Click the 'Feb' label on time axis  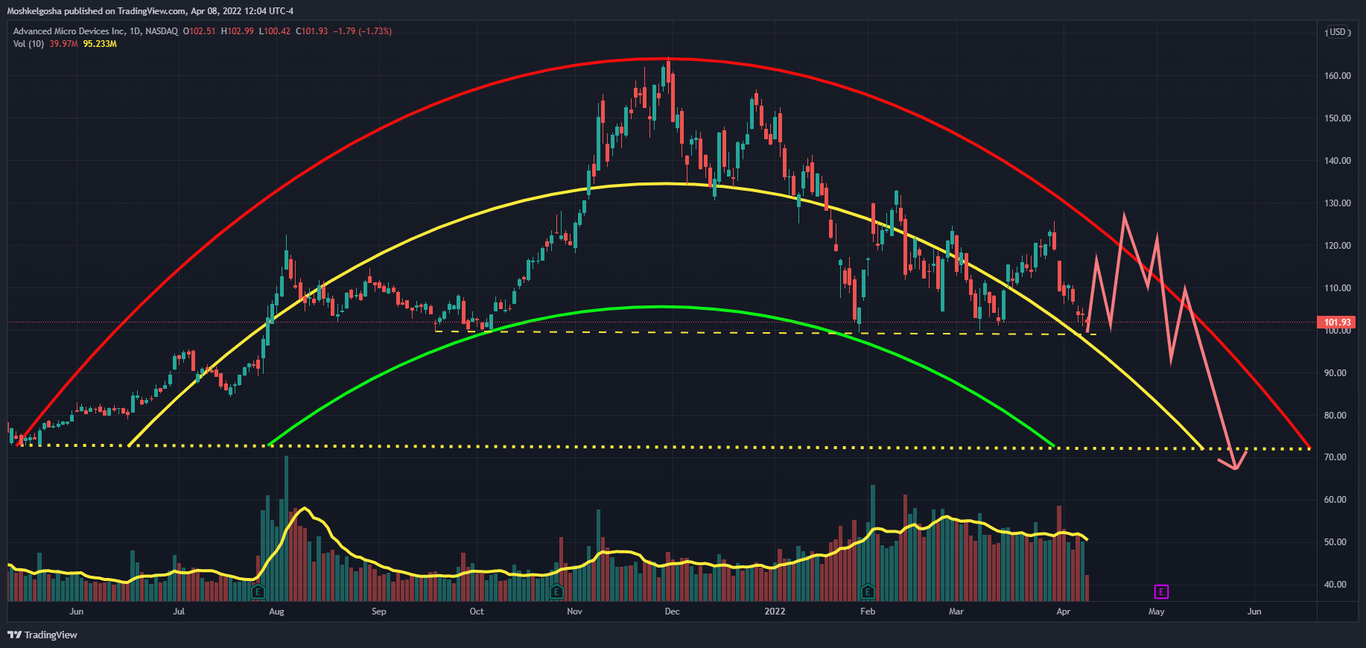(x=868, y=612)
